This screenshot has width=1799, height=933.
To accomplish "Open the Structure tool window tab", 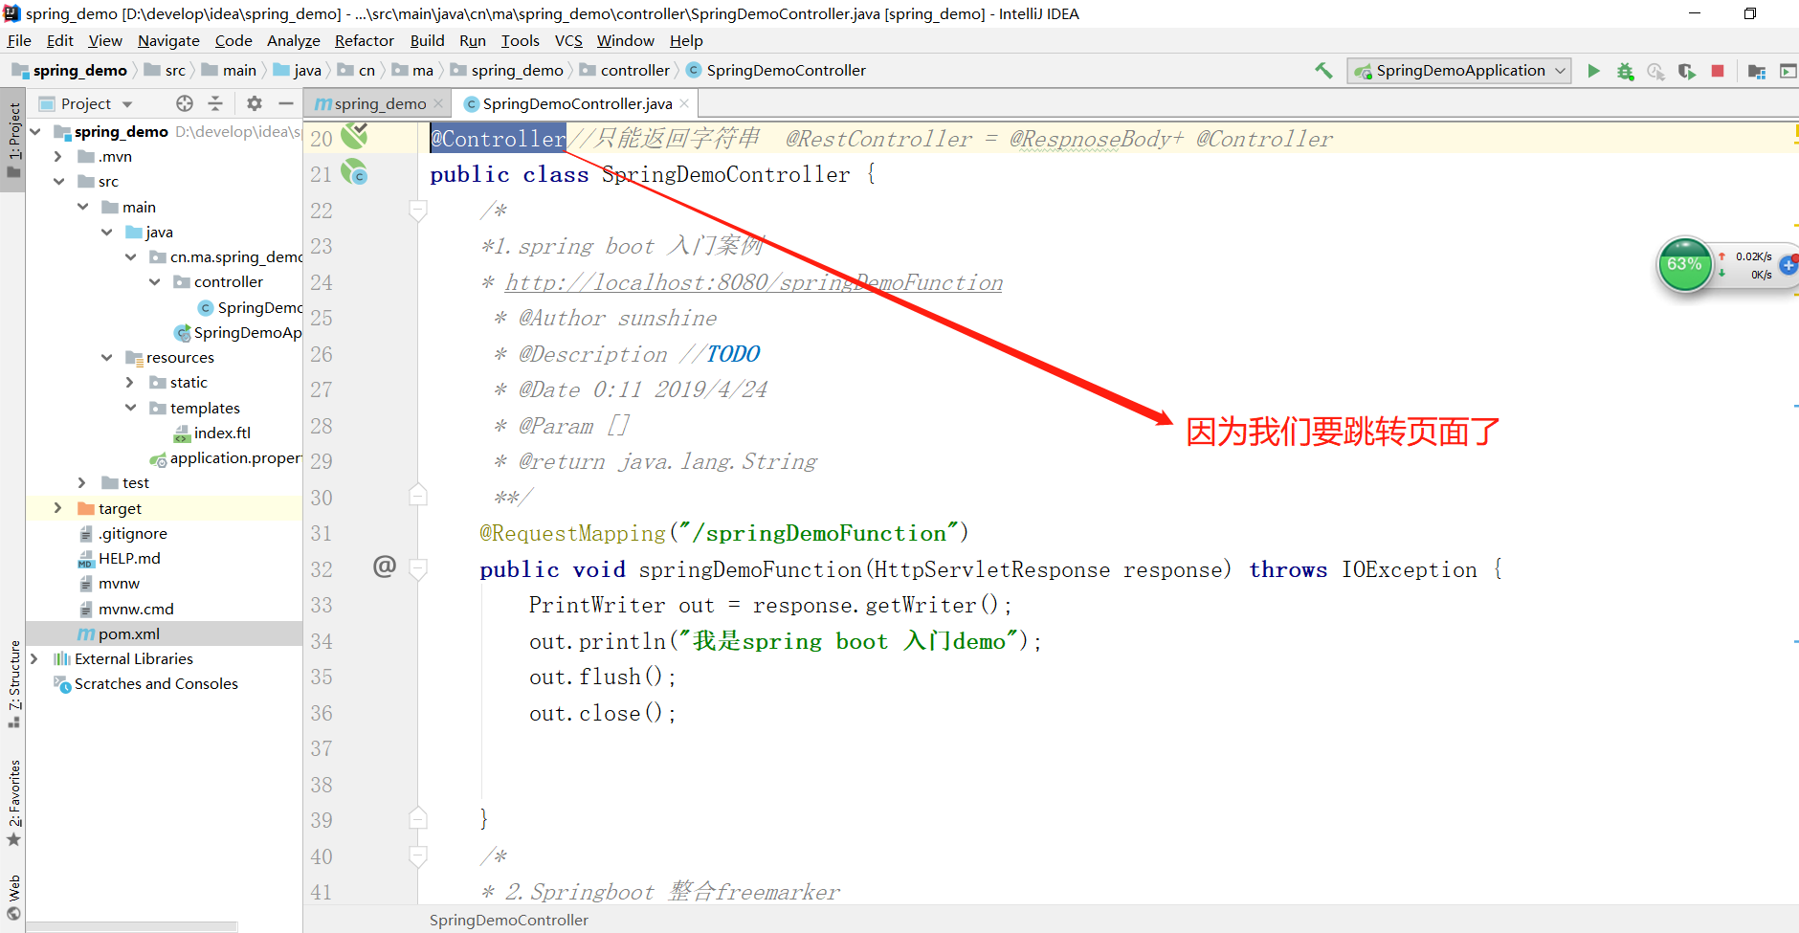I will [x=13, y=682].
